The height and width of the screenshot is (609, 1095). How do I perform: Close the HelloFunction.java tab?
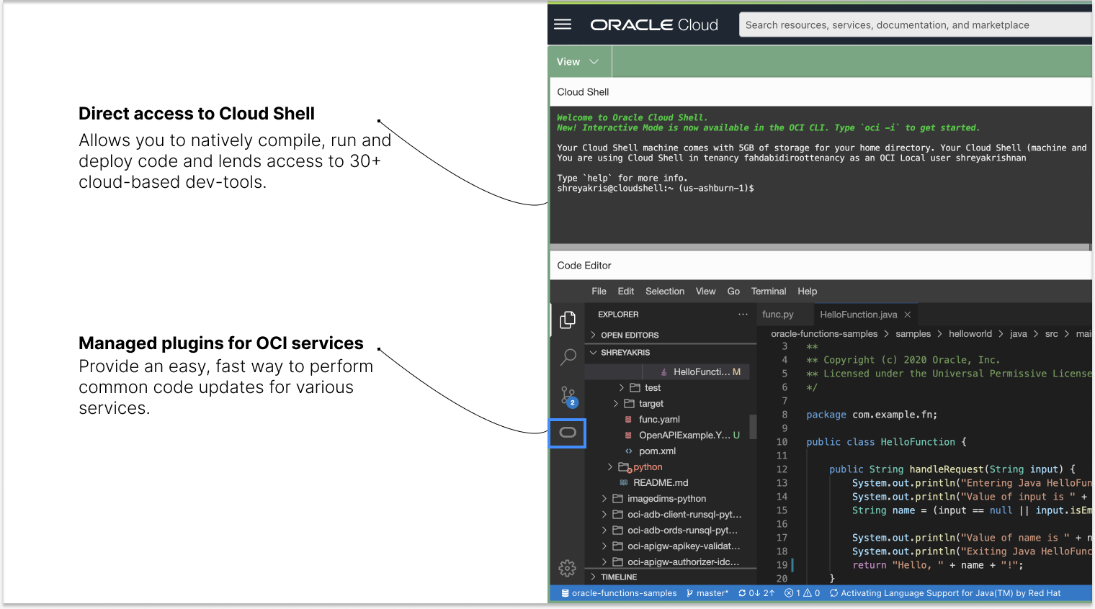point(907,314)
